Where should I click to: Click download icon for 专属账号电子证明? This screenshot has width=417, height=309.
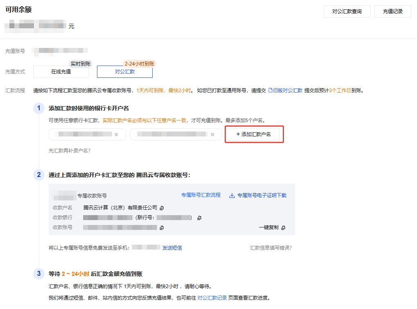(232, 195)
